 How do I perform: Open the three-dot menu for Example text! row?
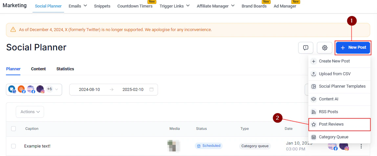pos(361,146)
